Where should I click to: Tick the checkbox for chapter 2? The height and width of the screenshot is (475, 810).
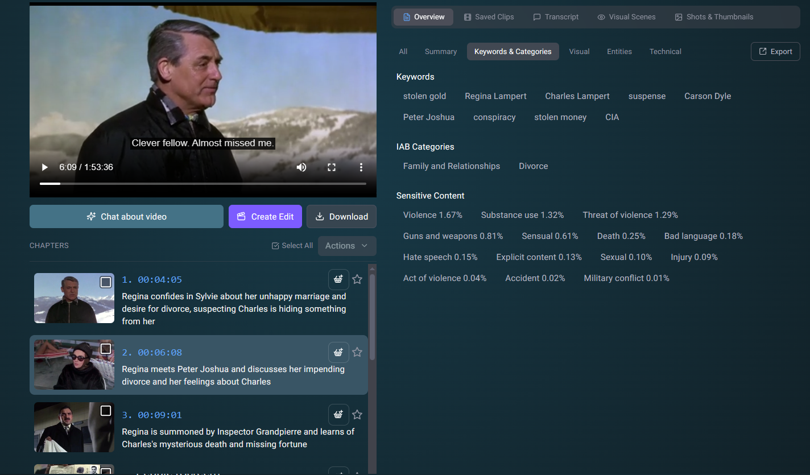point(106,348)
